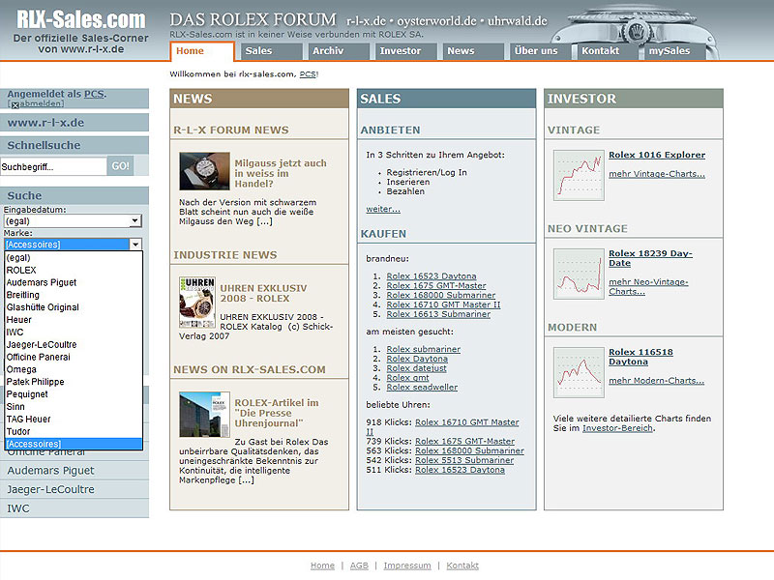774x580 pixels.
Task: Click the Home footer link
Action: pyautogui.click(x=322, y=565)
